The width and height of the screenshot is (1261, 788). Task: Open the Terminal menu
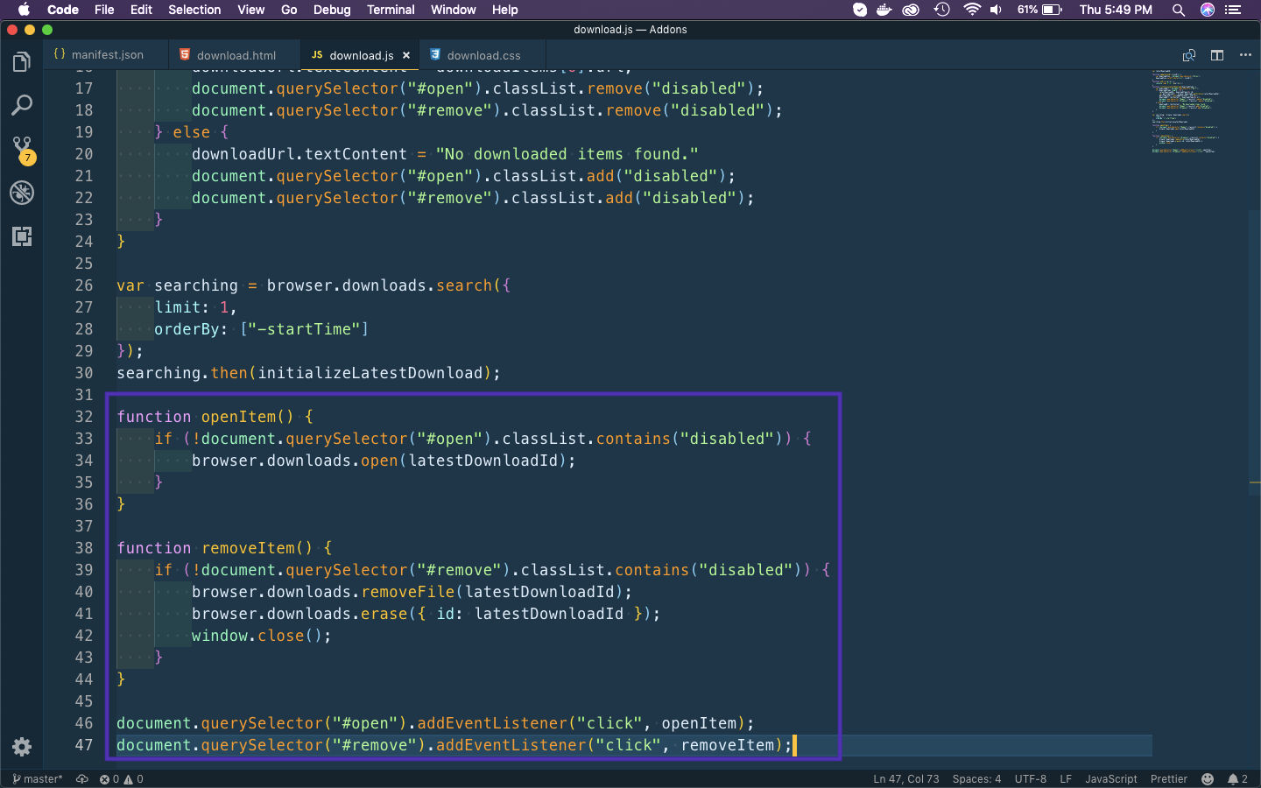391,10
